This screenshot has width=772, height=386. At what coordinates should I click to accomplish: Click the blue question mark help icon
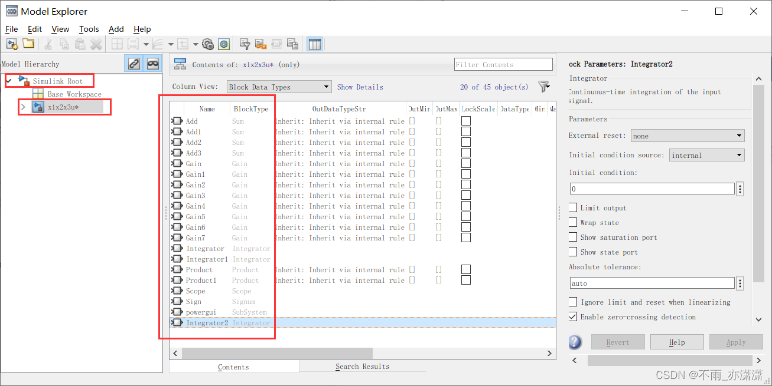[575, 342]
